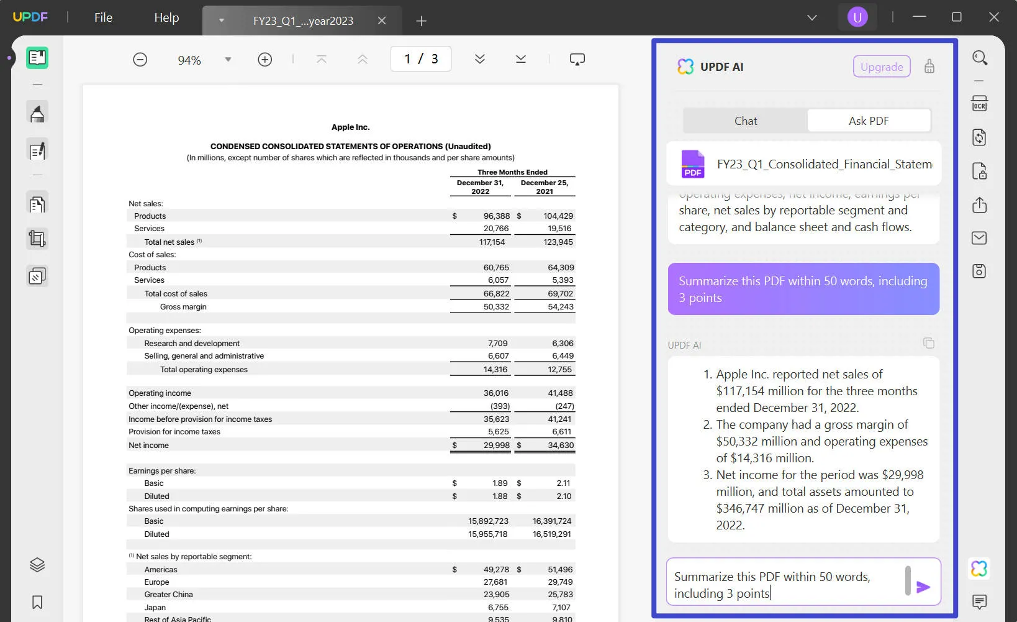Viewport: 1017px width, 622px height.
Task: Expand the window options chevron in title bar
Action: tap(811, 17)
